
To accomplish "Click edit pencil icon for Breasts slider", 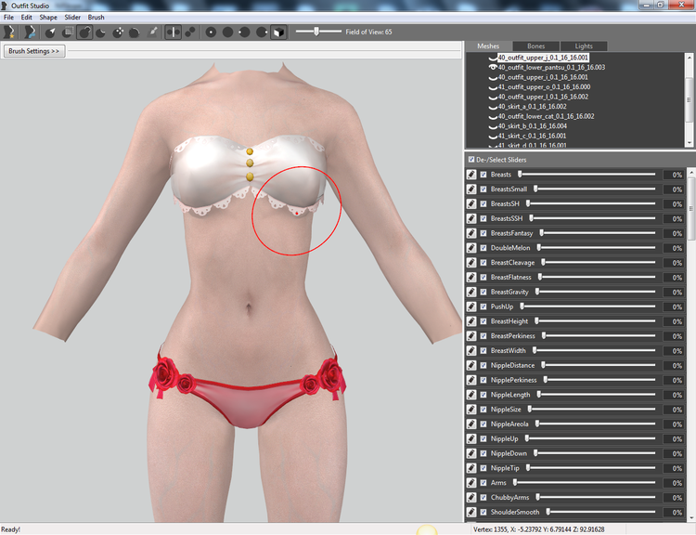I will [x=471, y=175].
